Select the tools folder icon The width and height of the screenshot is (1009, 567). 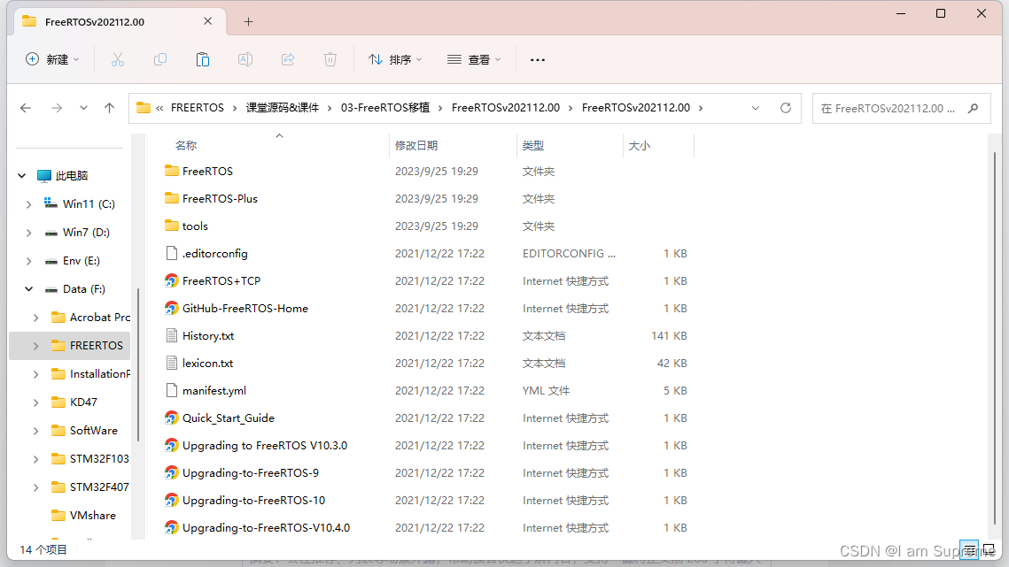(x=171, y=226)
